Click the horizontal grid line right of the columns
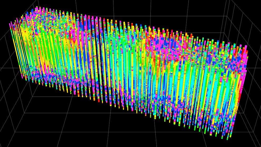Viewport: 261px width, 147px height. (x=254, y=68)
